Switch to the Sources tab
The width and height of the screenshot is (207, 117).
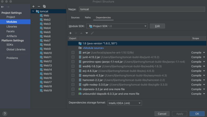[75, 18]
